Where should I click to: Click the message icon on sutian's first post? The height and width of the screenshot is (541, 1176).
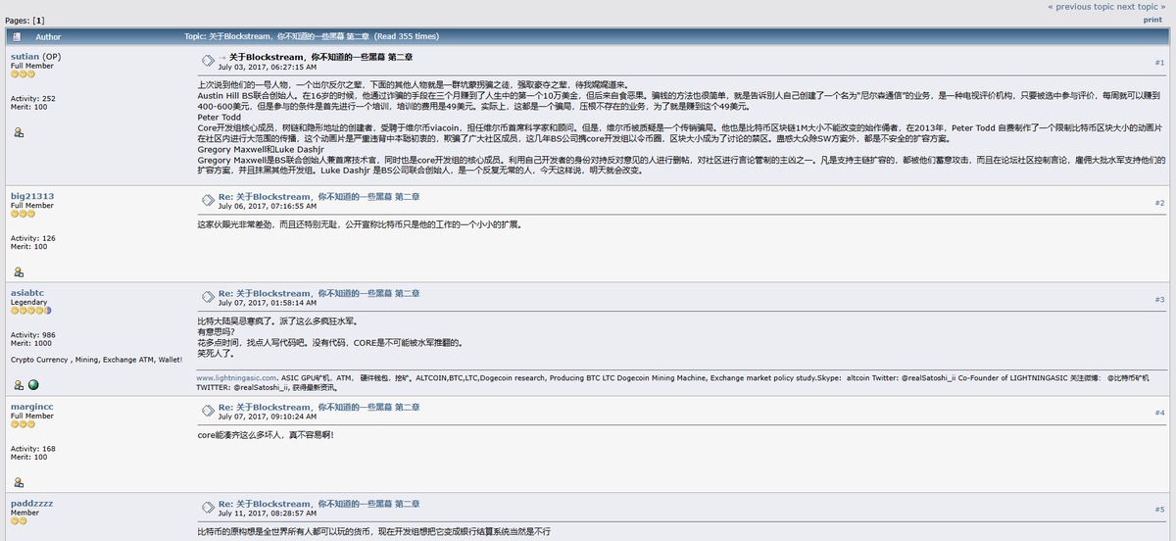tap(207, 62)
